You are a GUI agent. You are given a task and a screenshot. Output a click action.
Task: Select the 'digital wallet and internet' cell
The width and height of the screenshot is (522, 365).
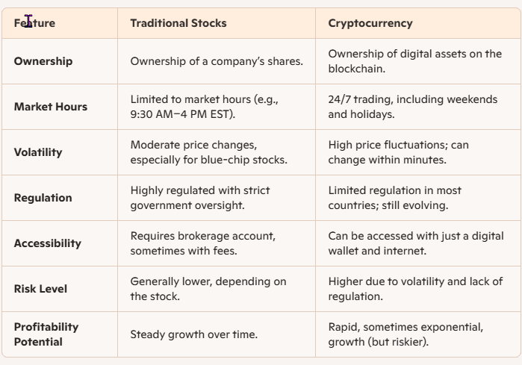[416, 243]
